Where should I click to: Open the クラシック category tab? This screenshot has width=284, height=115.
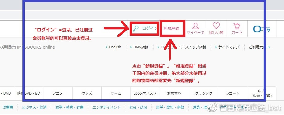tap(203, 93)
